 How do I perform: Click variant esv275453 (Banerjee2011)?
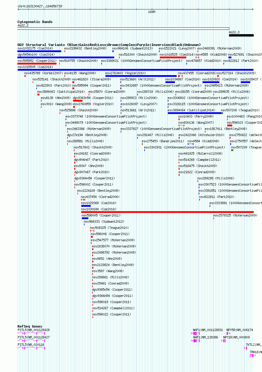coord(163,141)
